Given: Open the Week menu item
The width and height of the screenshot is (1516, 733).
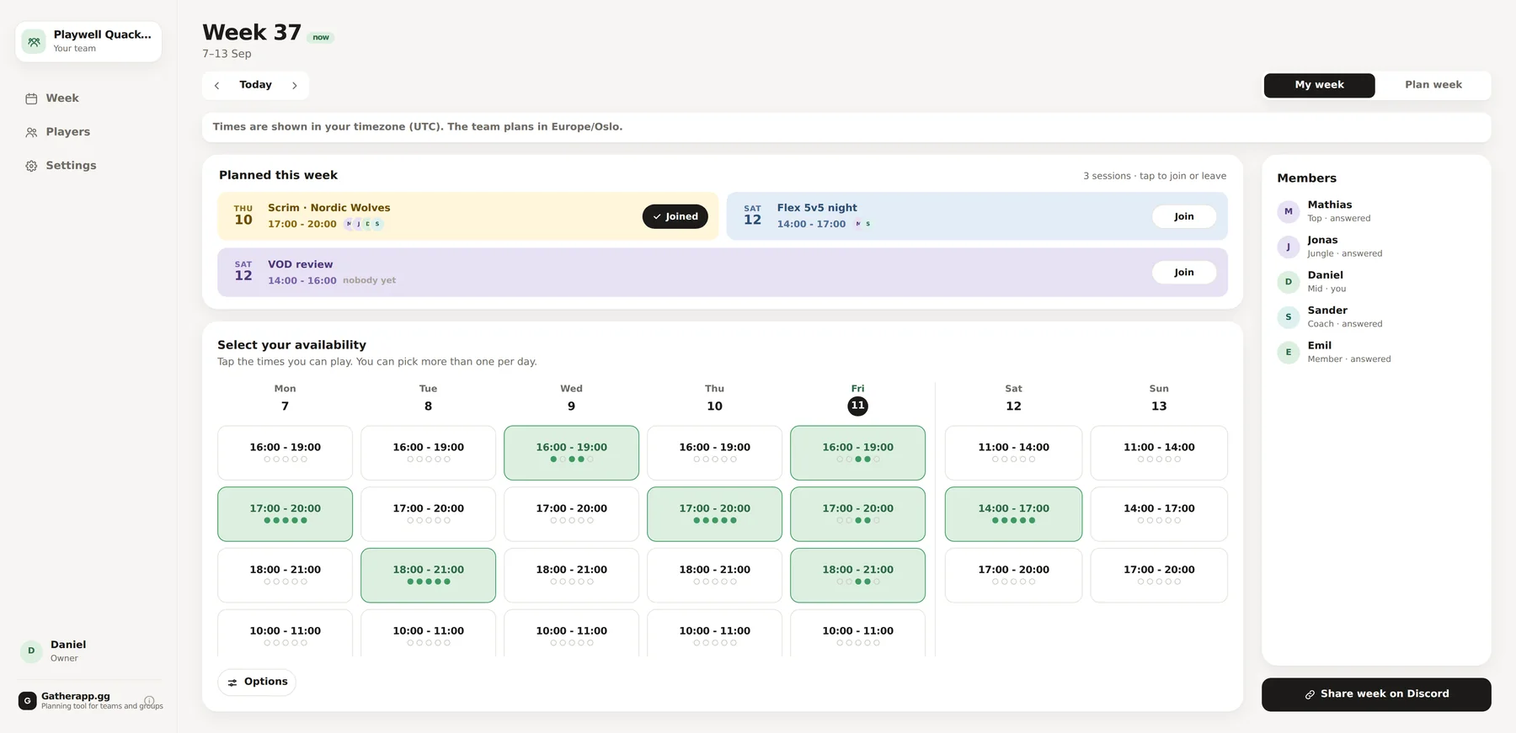Looking at the screenshot, I should pyautogui.click(x=88, y=98).
